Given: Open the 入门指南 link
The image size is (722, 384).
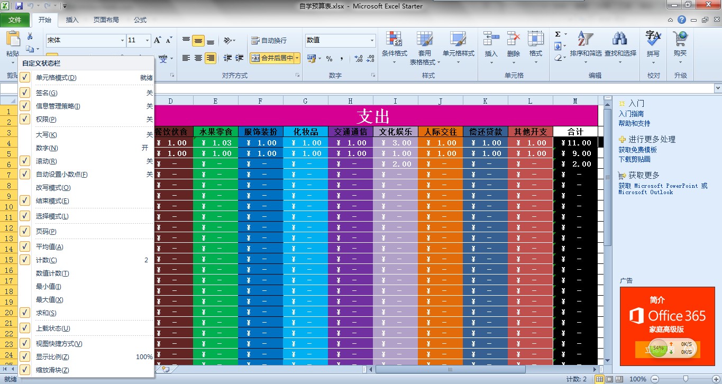Looking at the screenshot, I should click(x=631, y=114).
